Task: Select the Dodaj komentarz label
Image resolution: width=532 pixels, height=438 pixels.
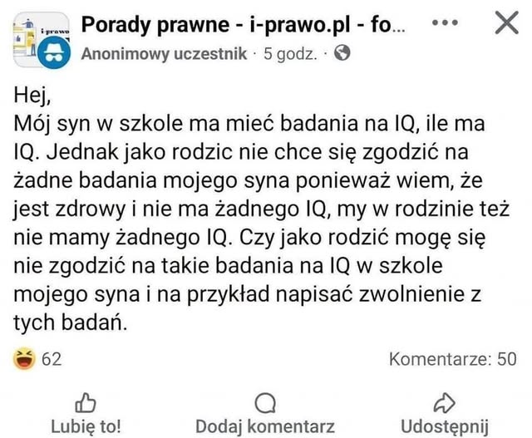Action: tap(265, 425)
